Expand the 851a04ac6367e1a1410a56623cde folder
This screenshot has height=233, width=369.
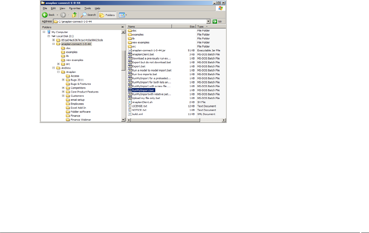point(53,40)
